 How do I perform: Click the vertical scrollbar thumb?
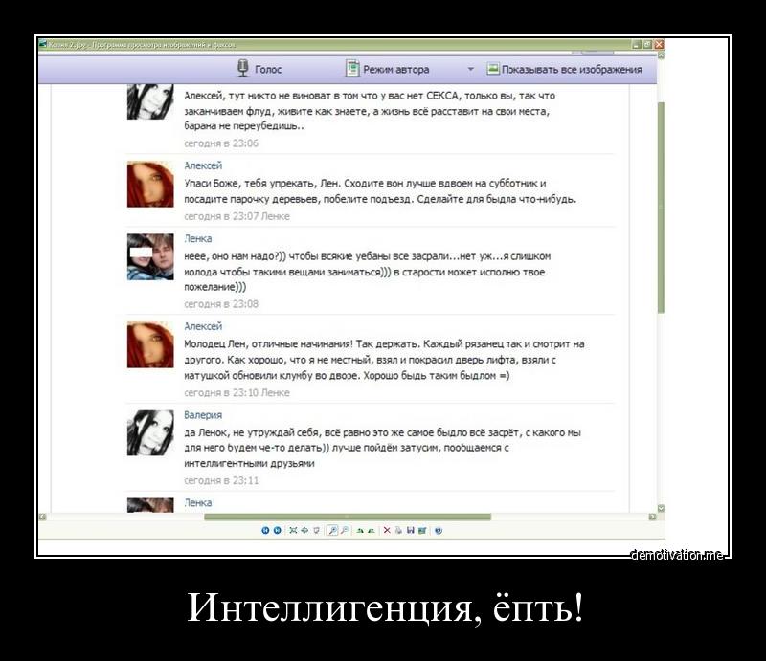(661, 208)
